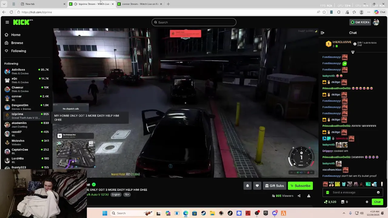388x218 pixels.
Task: Insert the BANG emote
Action: [337, 184]
